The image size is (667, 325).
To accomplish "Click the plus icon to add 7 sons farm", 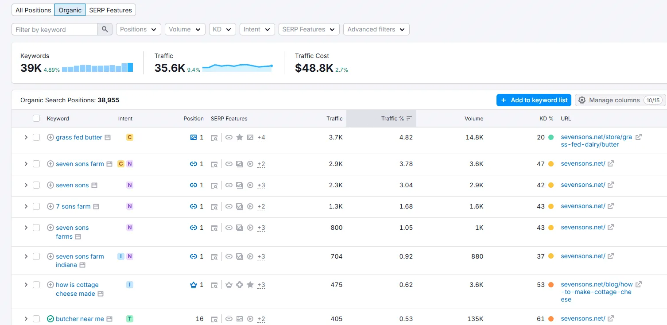I will pos(50,206).
